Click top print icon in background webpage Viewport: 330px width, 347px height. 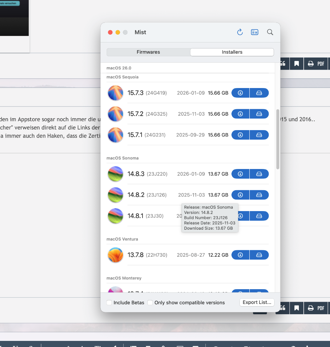pos(310,64)
